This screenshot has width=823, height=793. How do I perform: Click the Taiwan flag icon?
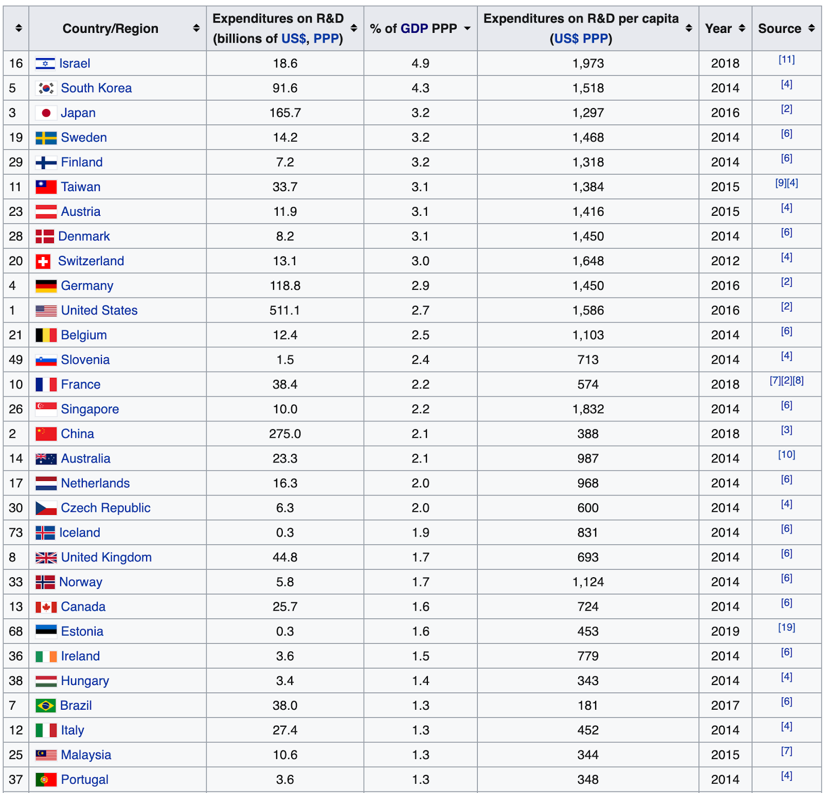coord(46,187)
